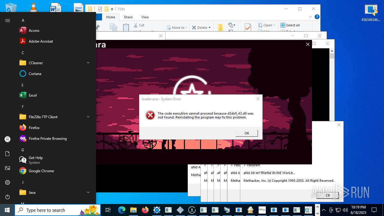Open the desktop shortcut named 436346346...

pyautogui.click(x=371, y=13)
